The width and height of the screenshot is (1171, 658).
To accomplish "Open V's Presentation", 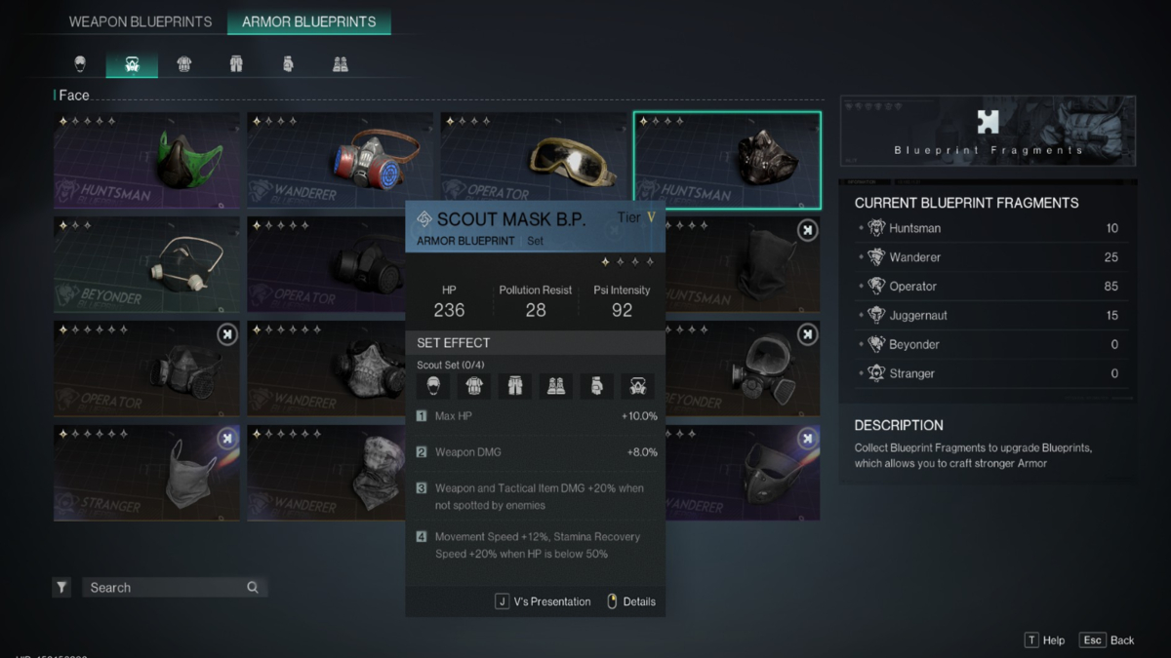I will [x=544, y=601].
